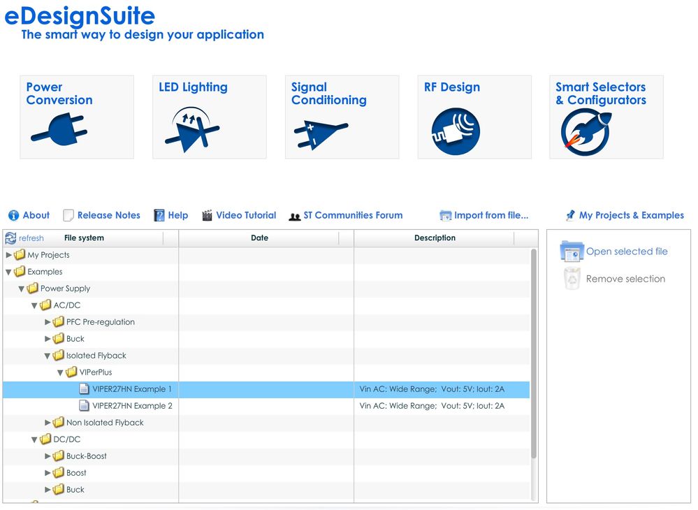Collapse the AC/DC tree node
The width and height of the screenshot is (698, 510).
pos(34,306)
